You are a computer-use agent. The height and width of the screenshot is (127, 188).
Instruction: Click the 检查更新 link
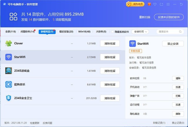point(35,123)
